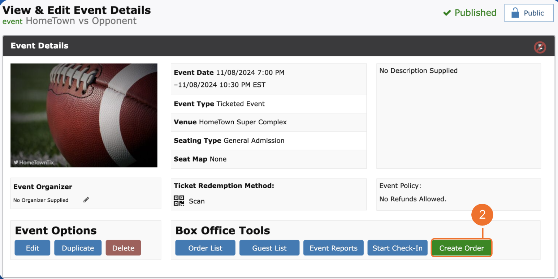Duplicate this event
The height and width of the screenshot is (279, 558).
[x=78, y=248]
